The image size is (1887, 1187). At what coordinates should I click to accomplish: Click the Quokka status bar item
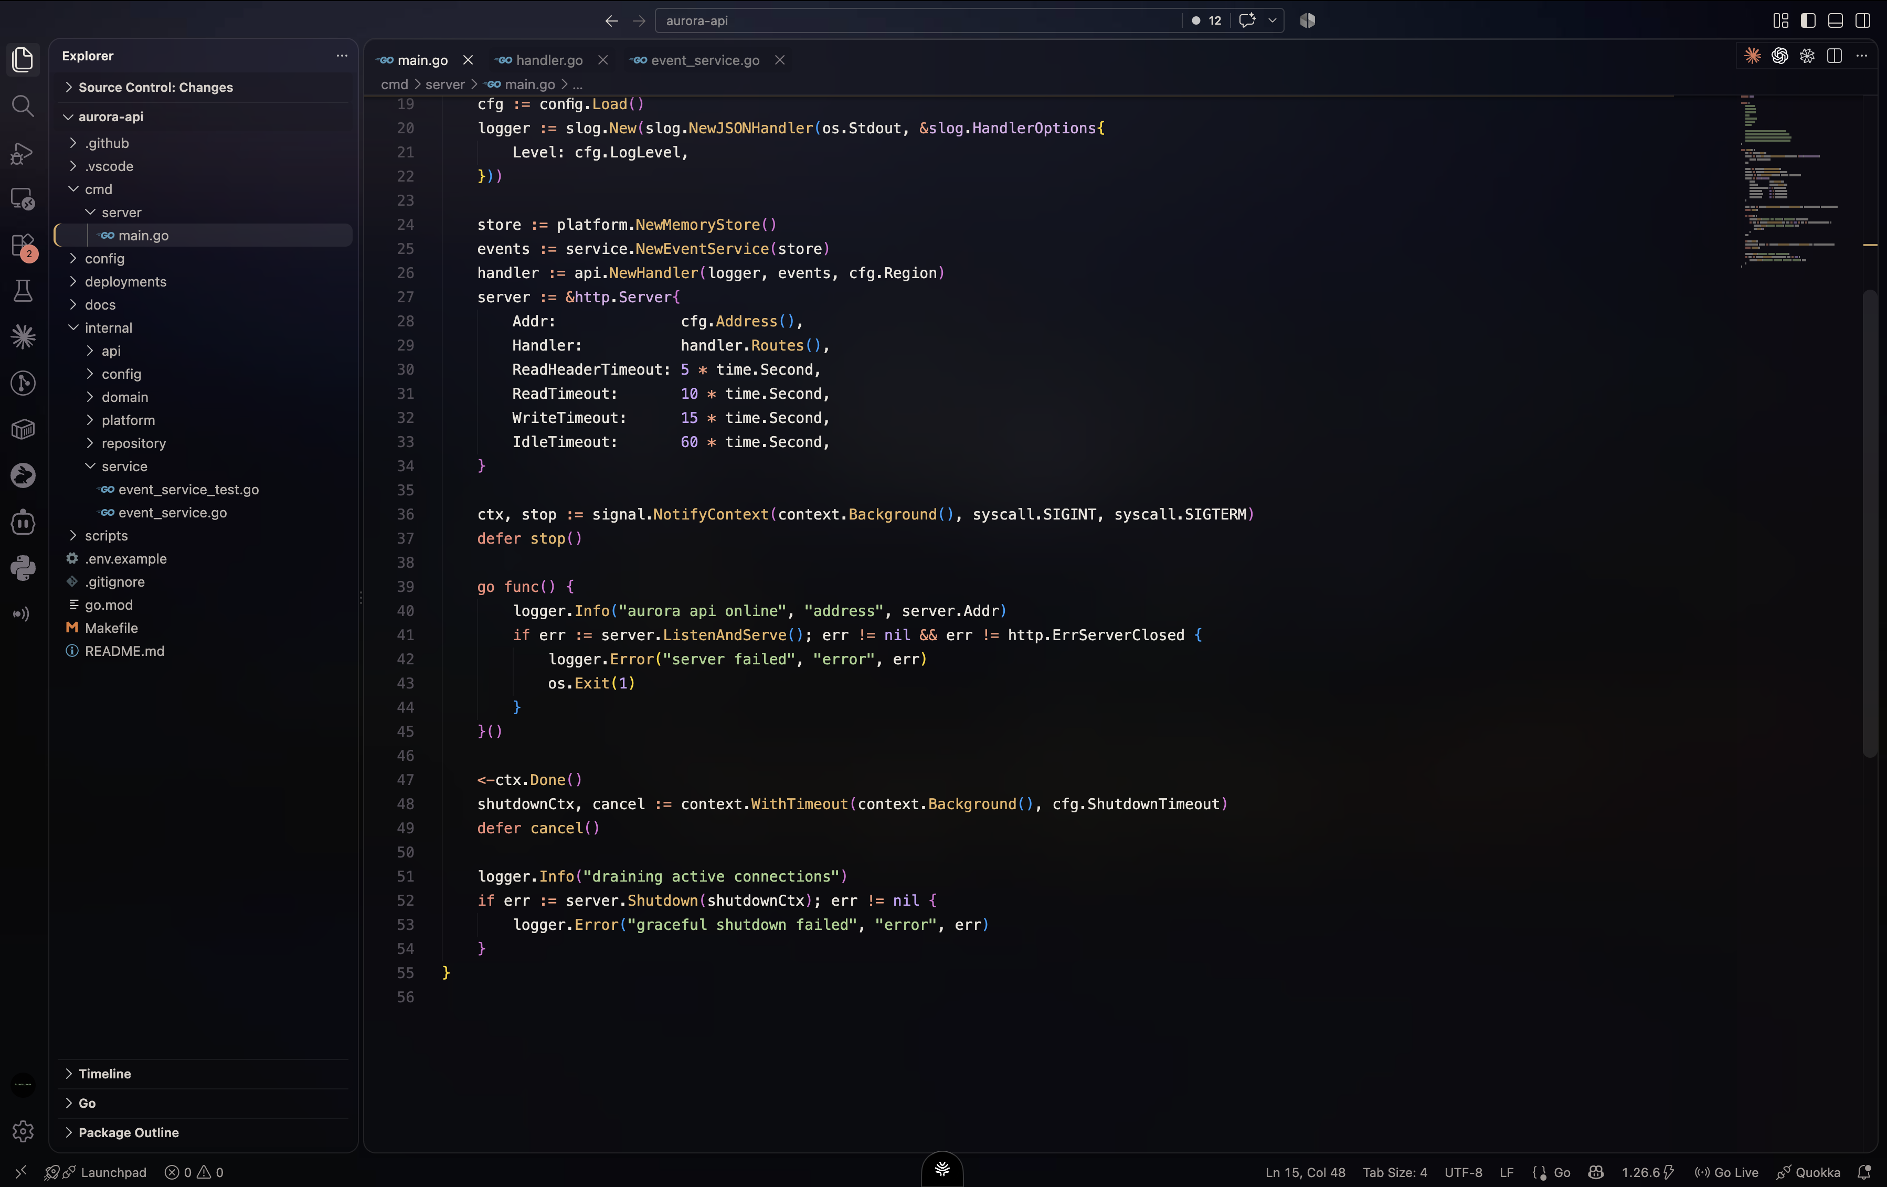point(1808,1172)
